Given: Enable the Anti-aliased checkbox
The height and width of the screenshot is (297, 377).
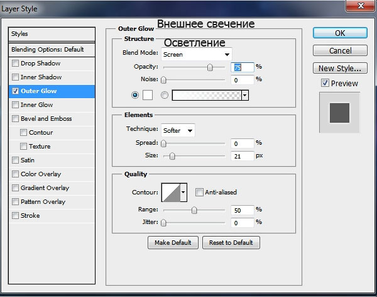Looking at the screenshot, I should point(199,192).
